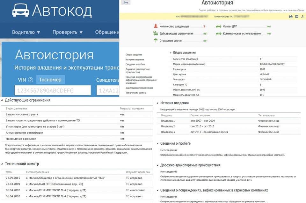Click the VIN input field with placeholder 1234567890ABCDEFG
Screen dimensions: 306x203
53,91
